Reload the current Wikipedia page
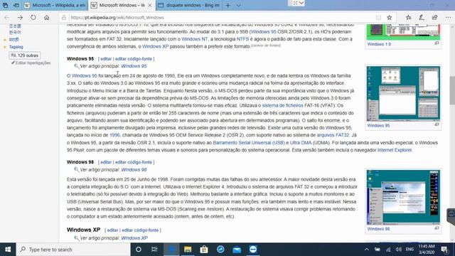Screen dimensions: 455x256 point(33,17)
